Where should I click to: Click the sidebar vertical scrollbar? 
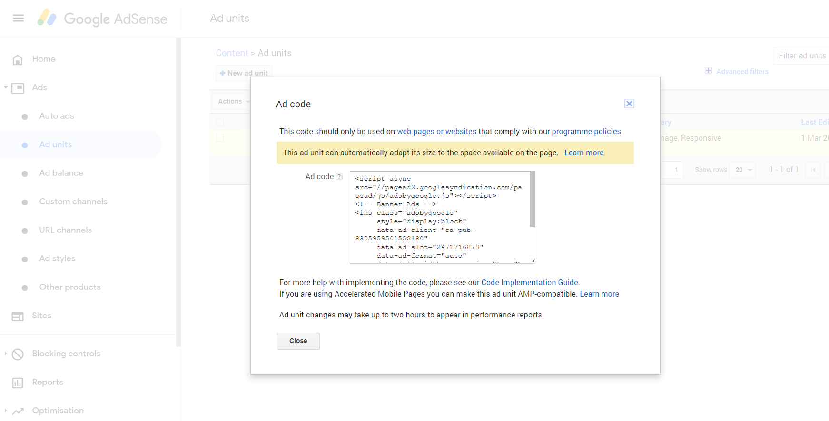coord(178,192)
